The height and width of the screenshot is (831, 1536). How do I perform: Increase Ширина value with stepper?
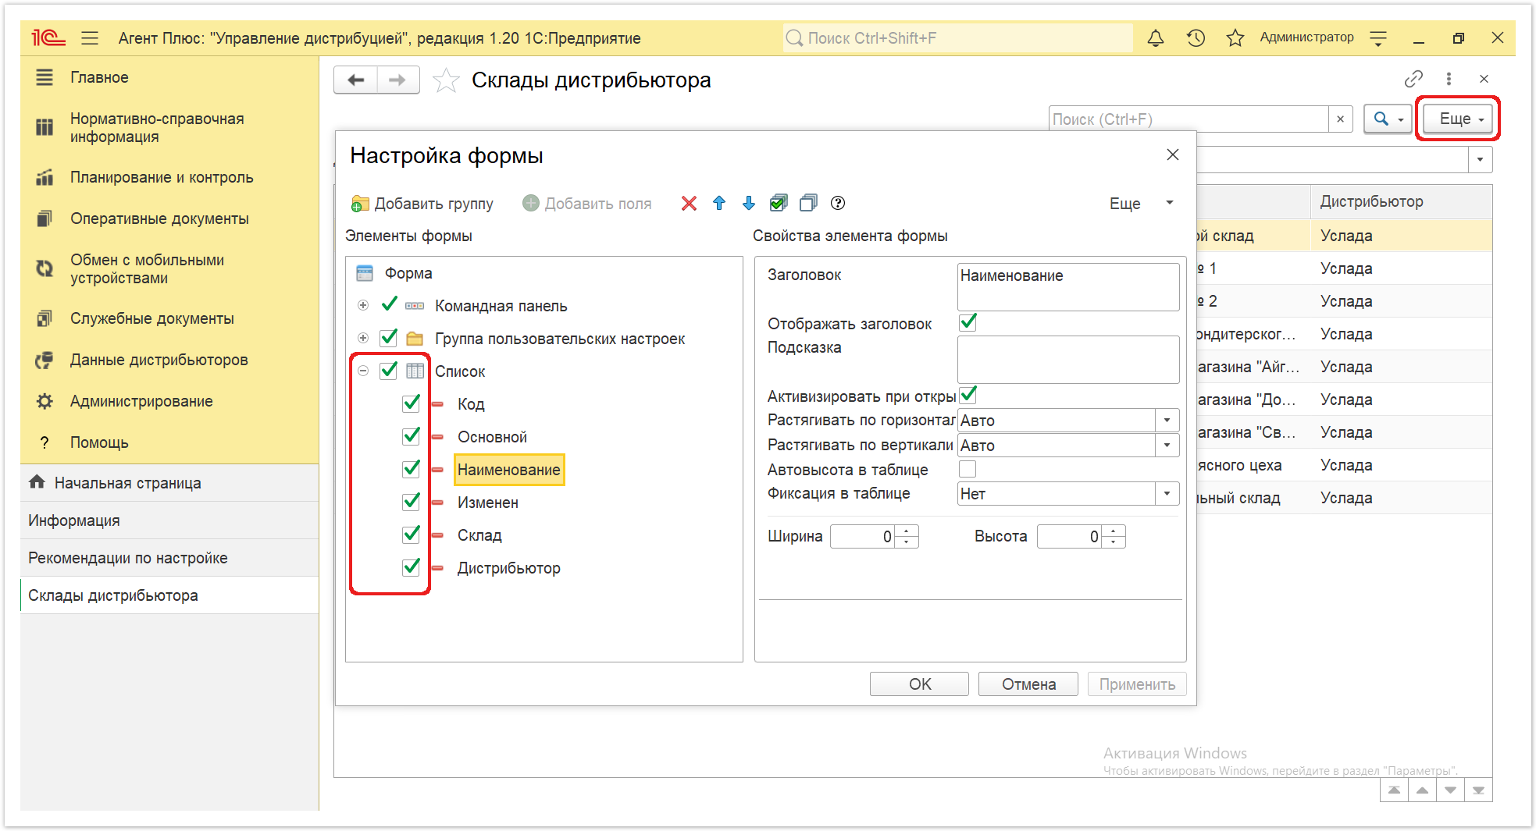pos(907,531)
